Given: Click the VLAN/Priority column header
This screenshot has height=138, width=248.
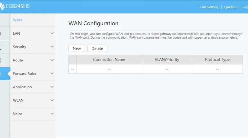Looking at the screenshot, I should 167,60.
